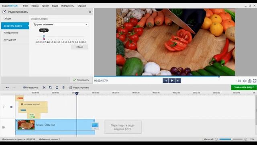
Task: Select the orange clip at top of text track
Action: coord(20,98)
